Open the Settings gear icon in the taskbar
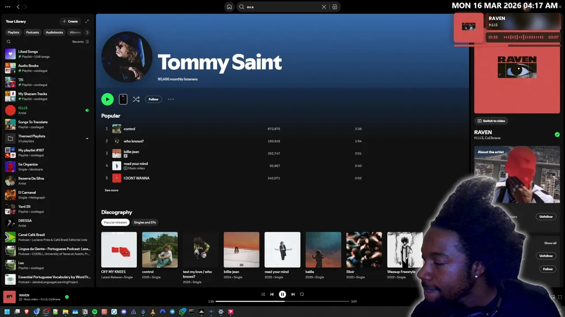This screenshot has height=317, width=565. coord(221,312)
